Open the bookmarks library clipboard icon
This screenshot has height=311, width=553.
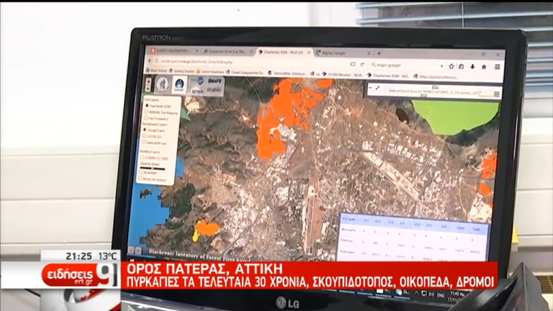pos(462,66)
